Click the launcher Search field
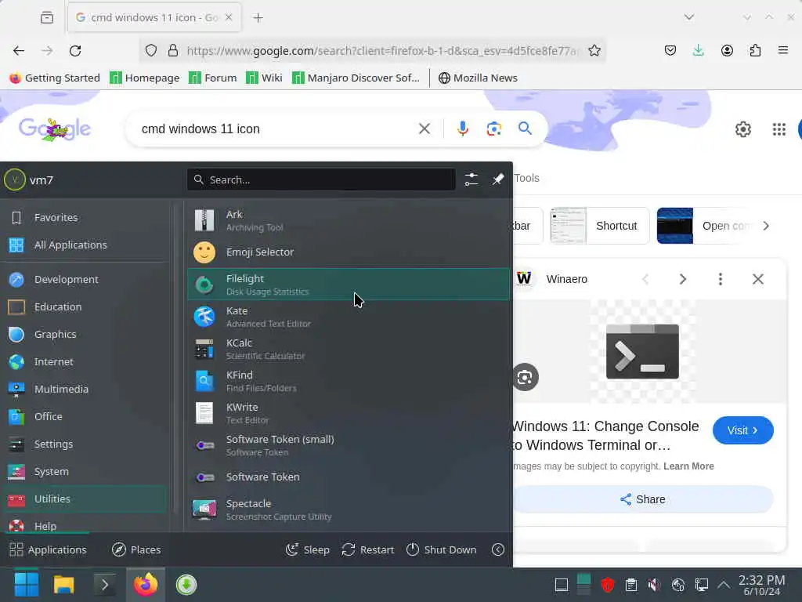 pos(321,180)
